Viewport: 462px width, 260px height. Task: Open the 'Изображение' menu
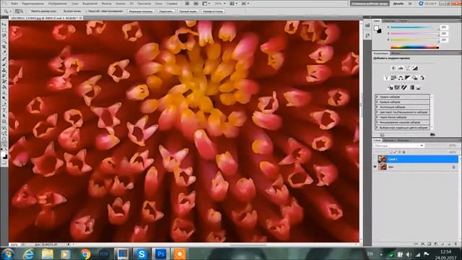pyautogui.click(x=58, y=4)
